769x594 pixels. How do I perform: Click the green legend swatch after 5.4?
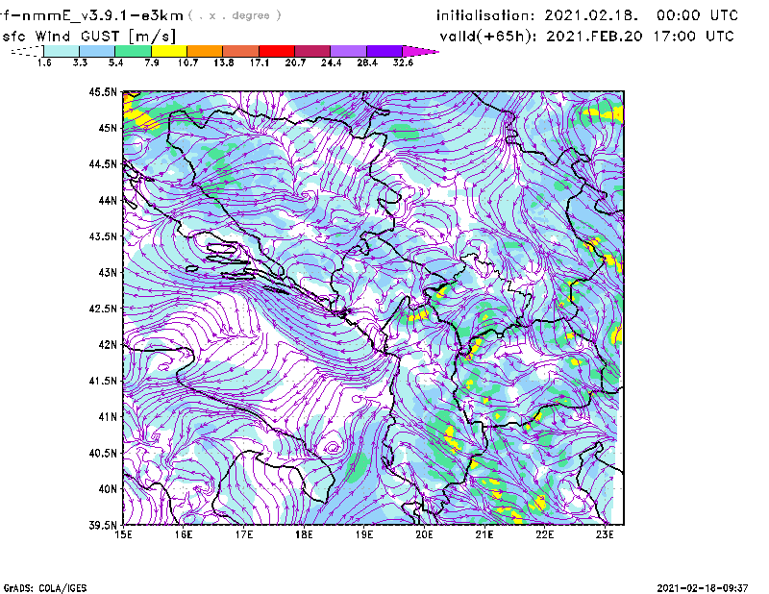coord(134,51)
